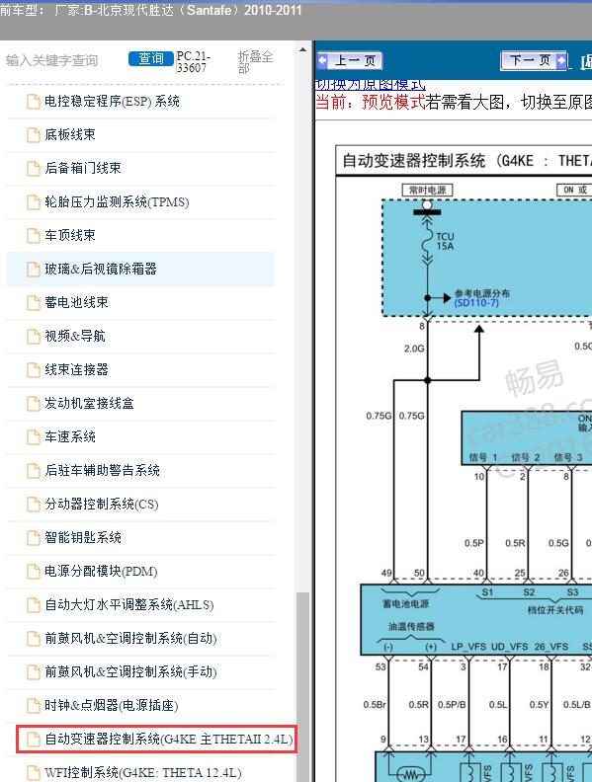The image size is (592, 782).
Task: Click the document icon beside 时钟&点烟器(电源插座)
Action: 33,706
